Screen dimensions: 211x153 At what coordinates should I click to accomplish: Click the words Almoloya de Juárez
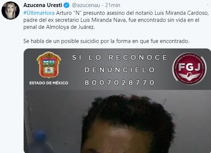click(x=70, y=27)
